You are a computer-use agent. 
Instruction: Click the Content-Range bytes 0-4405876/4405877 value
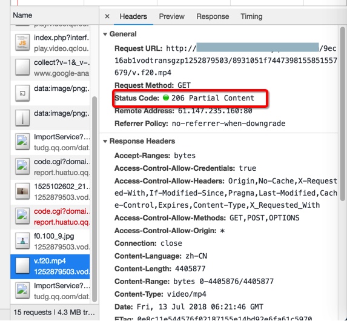pyautogui.click(x=223, y=282)
